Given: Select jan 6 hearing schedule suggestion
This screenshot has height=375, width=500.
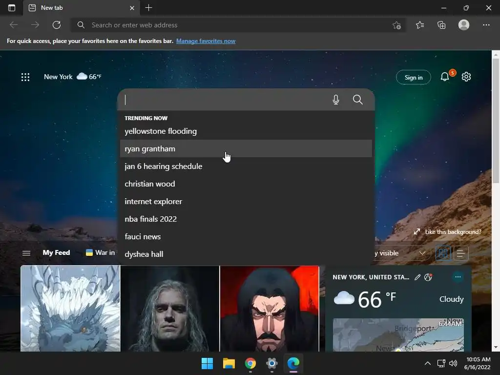Looking at the screenshot, I should [246, 166].
